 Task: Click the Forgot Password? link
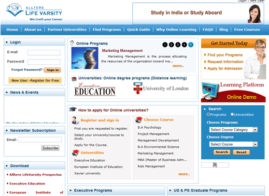(27, 70)
